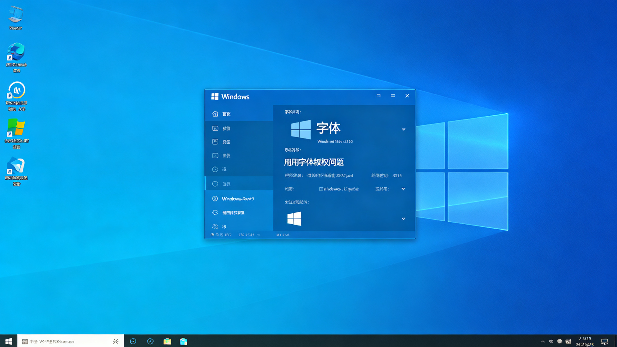
Task: Open the Start menu
Action: tap(9, 341)
